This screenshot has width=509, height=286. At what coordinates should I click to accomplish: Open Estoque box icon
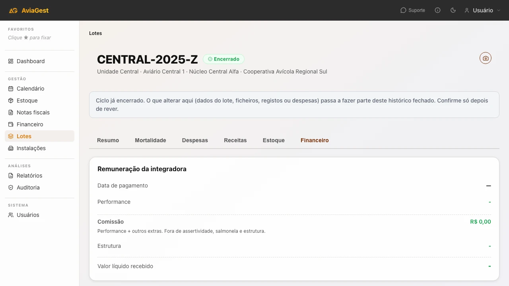[11, 100]
